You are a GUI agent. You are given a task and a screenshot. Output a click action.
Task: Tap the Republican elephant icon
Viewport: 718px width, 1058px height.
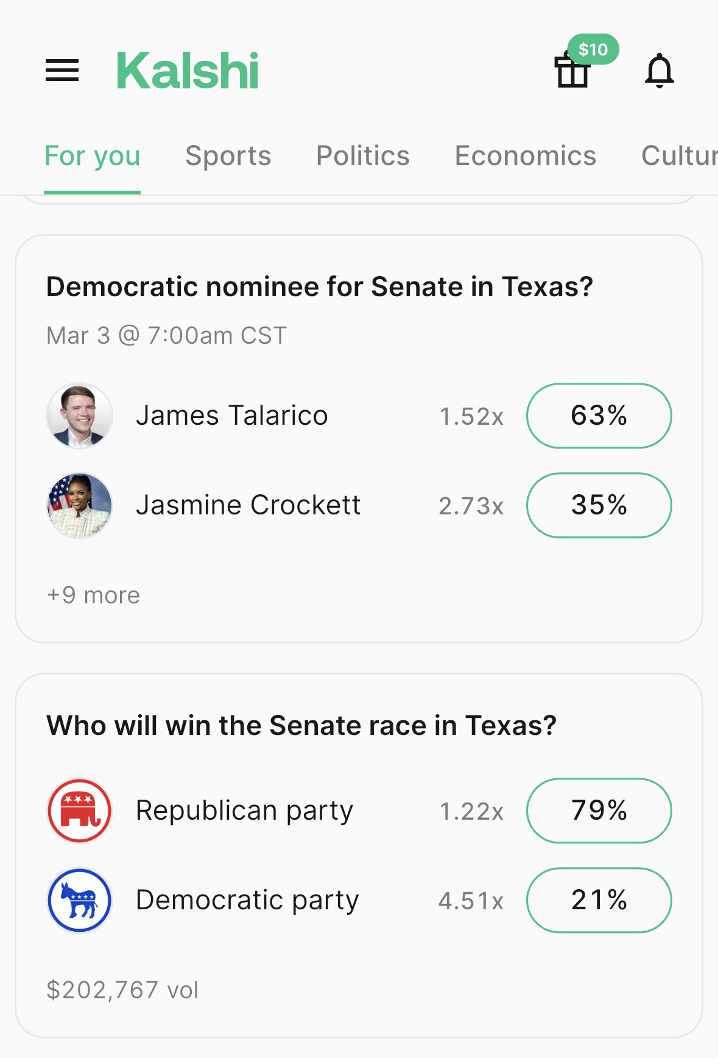coord(80,811)
